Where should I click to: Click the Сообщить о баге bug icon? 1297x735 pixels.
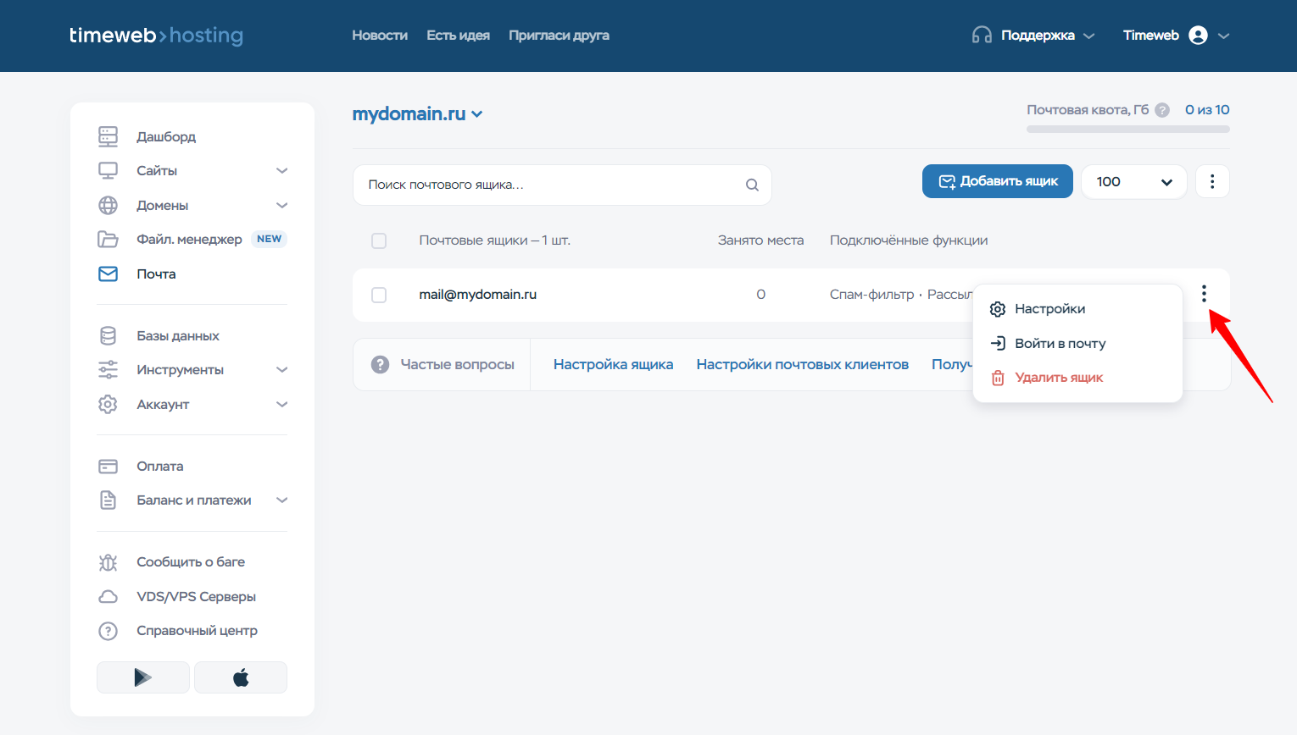coord(108,562)
